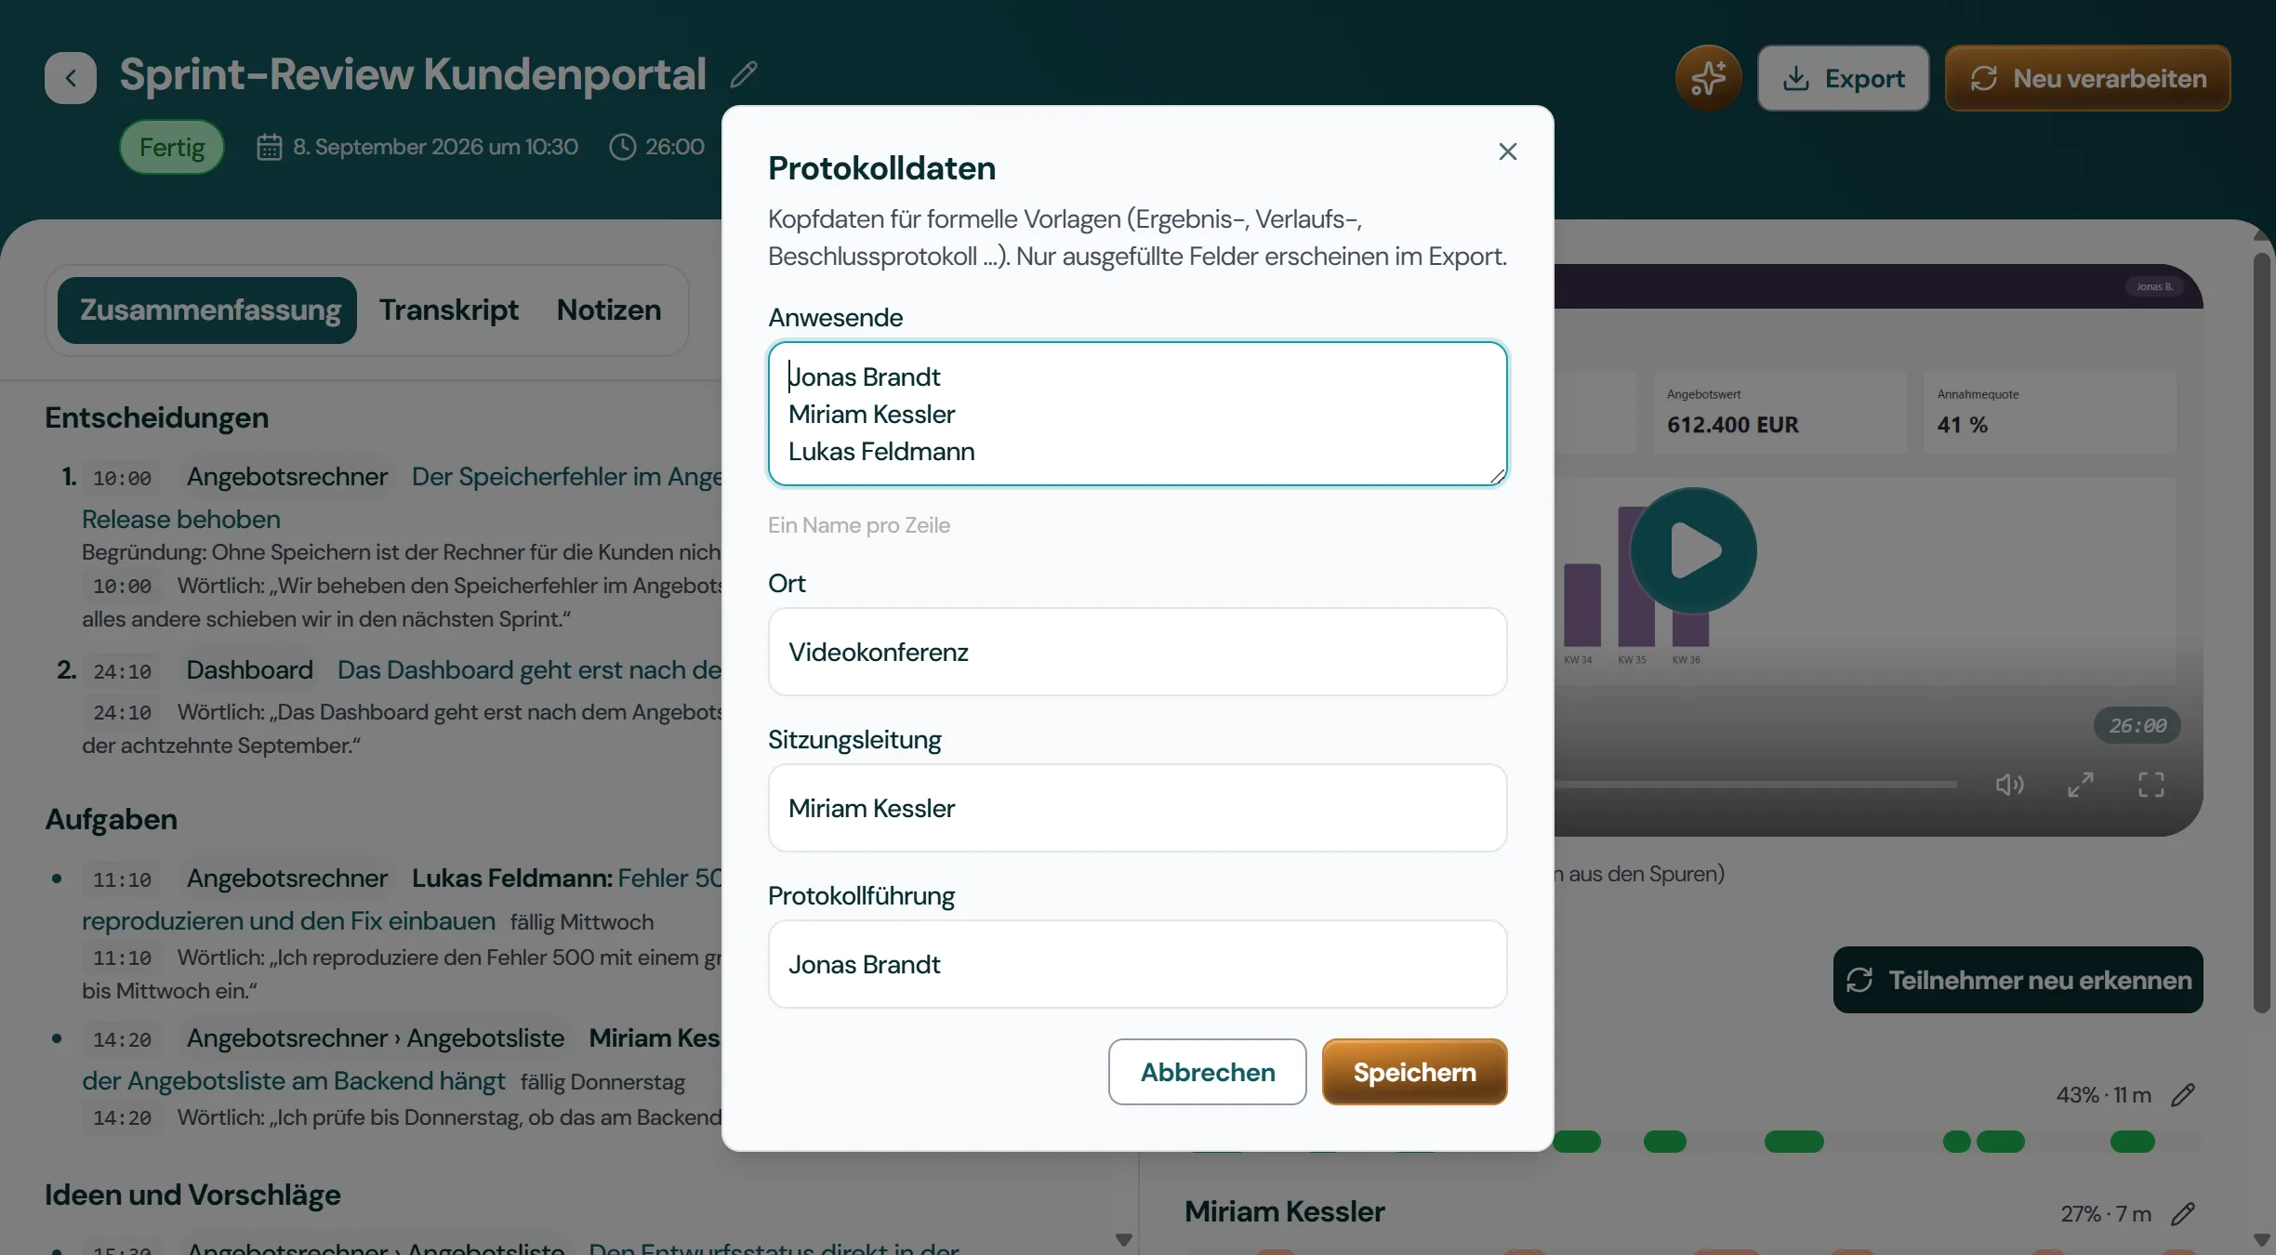Open the Transkript tab
Image resolution: width=2276 pixels, height=1255 pixels.
click(449, 310)
